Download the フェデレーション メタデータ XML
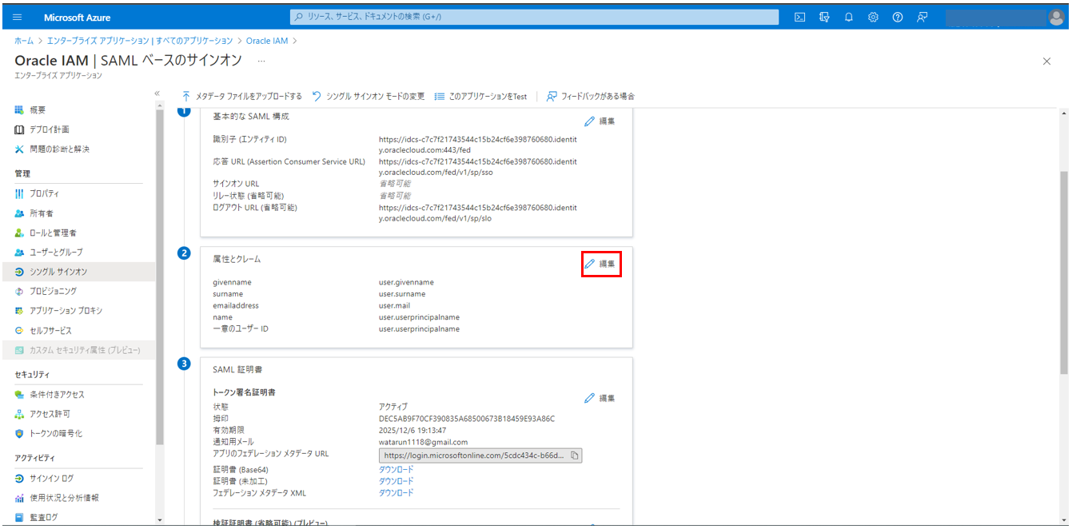This screenshot has height=529, width=1072. click(396, 493)
